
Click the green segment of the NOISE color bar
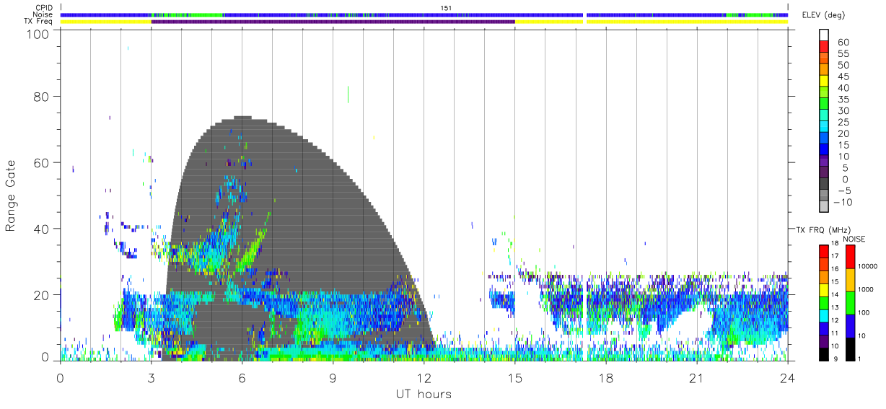tap(849, 302)
